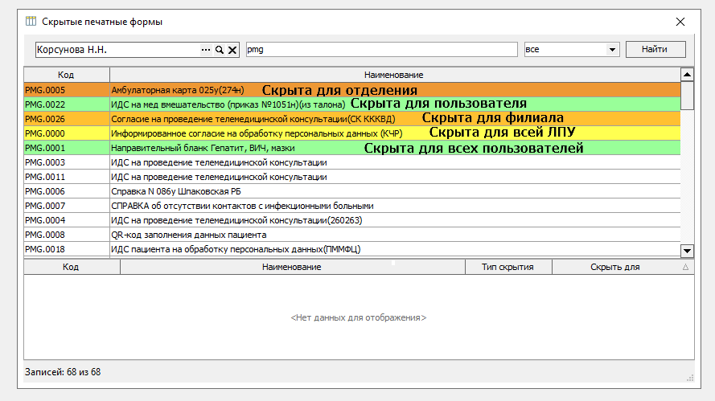Select the row with code PMG.0011
The image size is (715, 401).
pyautogui.click(x=352, y=177)
